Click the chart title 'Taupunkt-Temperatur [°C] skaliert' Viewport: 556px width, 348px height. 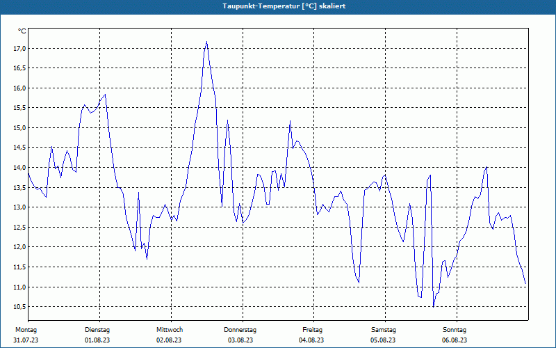click(284, 6)
